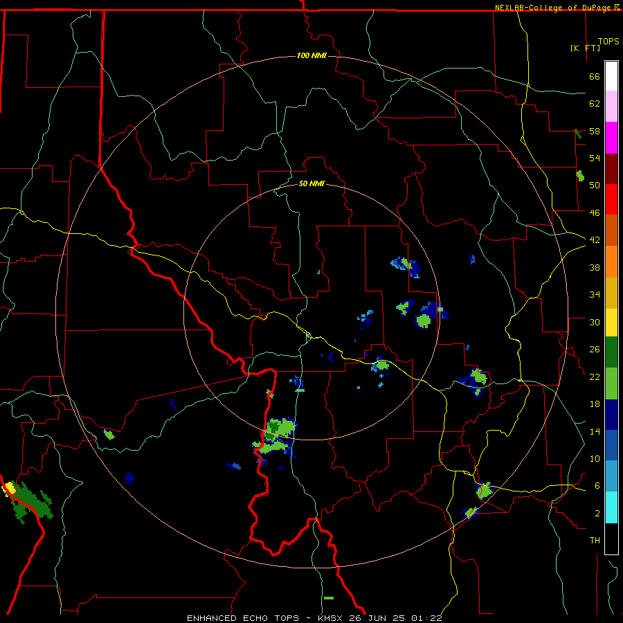Click the isolated navy diamond-shaped echo
Screen dimensions: 623x623
(x=130, y=478)
